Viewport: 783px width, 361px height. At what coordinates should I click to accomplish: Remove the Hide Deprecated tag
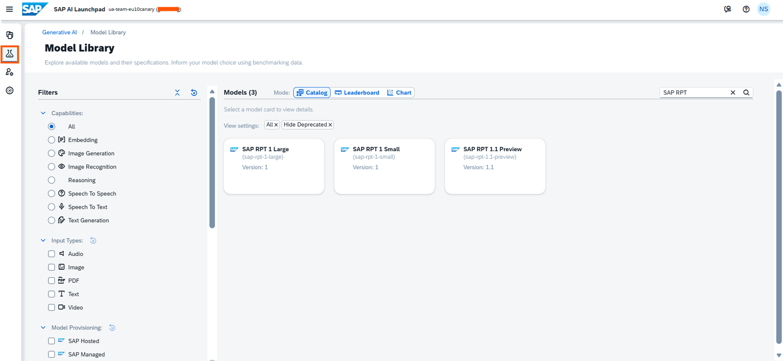330,125
